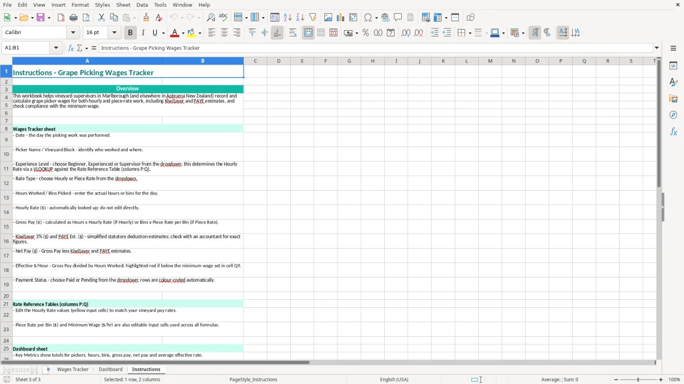The height and width of the screenshot is (384, 684).
Task: Insert an image using the toolbar
Action: [328, 17]
